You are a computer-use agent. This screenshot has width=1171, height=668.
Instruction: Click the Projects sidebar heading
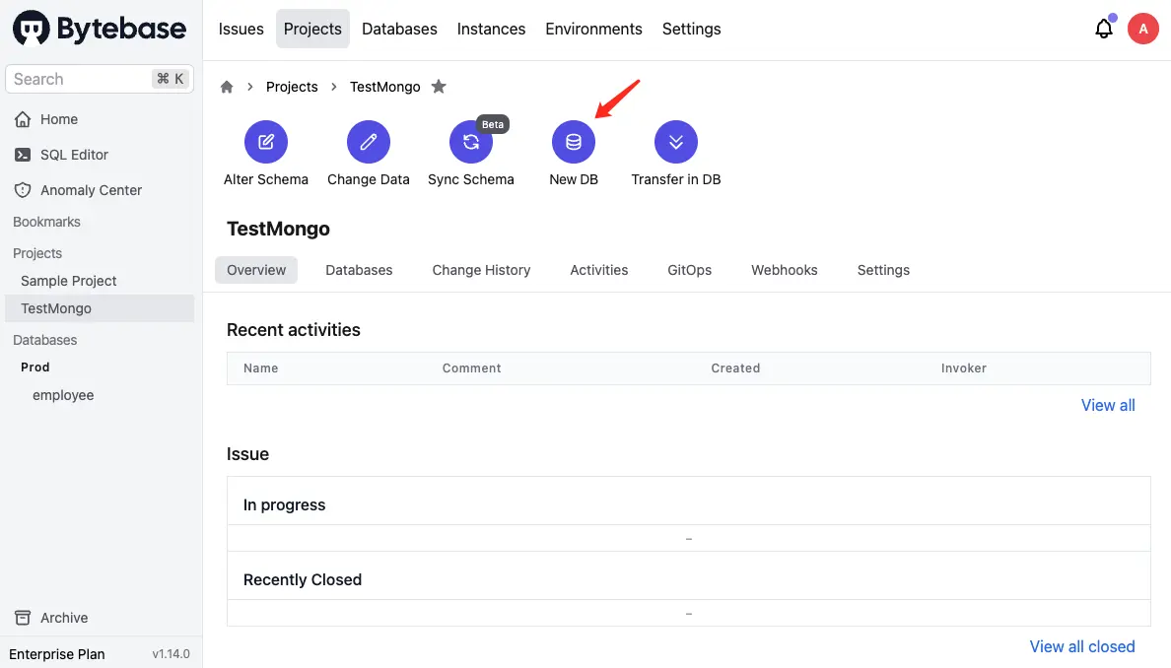[37, 254]
